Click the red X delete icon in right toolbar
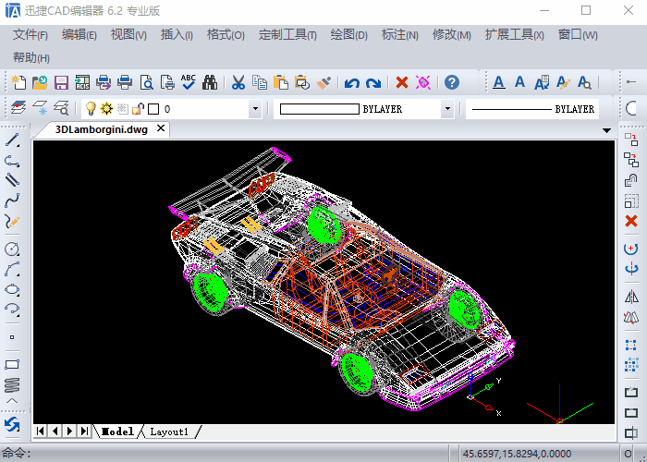The image size is (647, 462). [x=631, y=222]
